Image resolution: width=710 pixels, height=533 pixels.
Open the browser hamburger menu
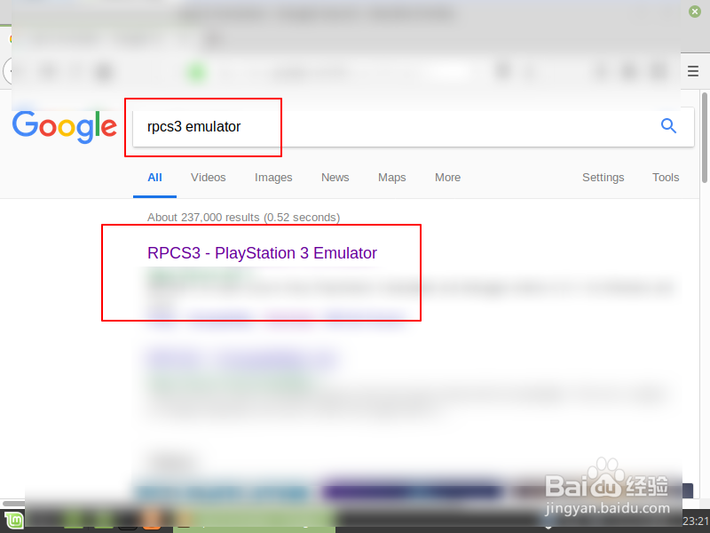pyautogui.click(x=693, y=71)
